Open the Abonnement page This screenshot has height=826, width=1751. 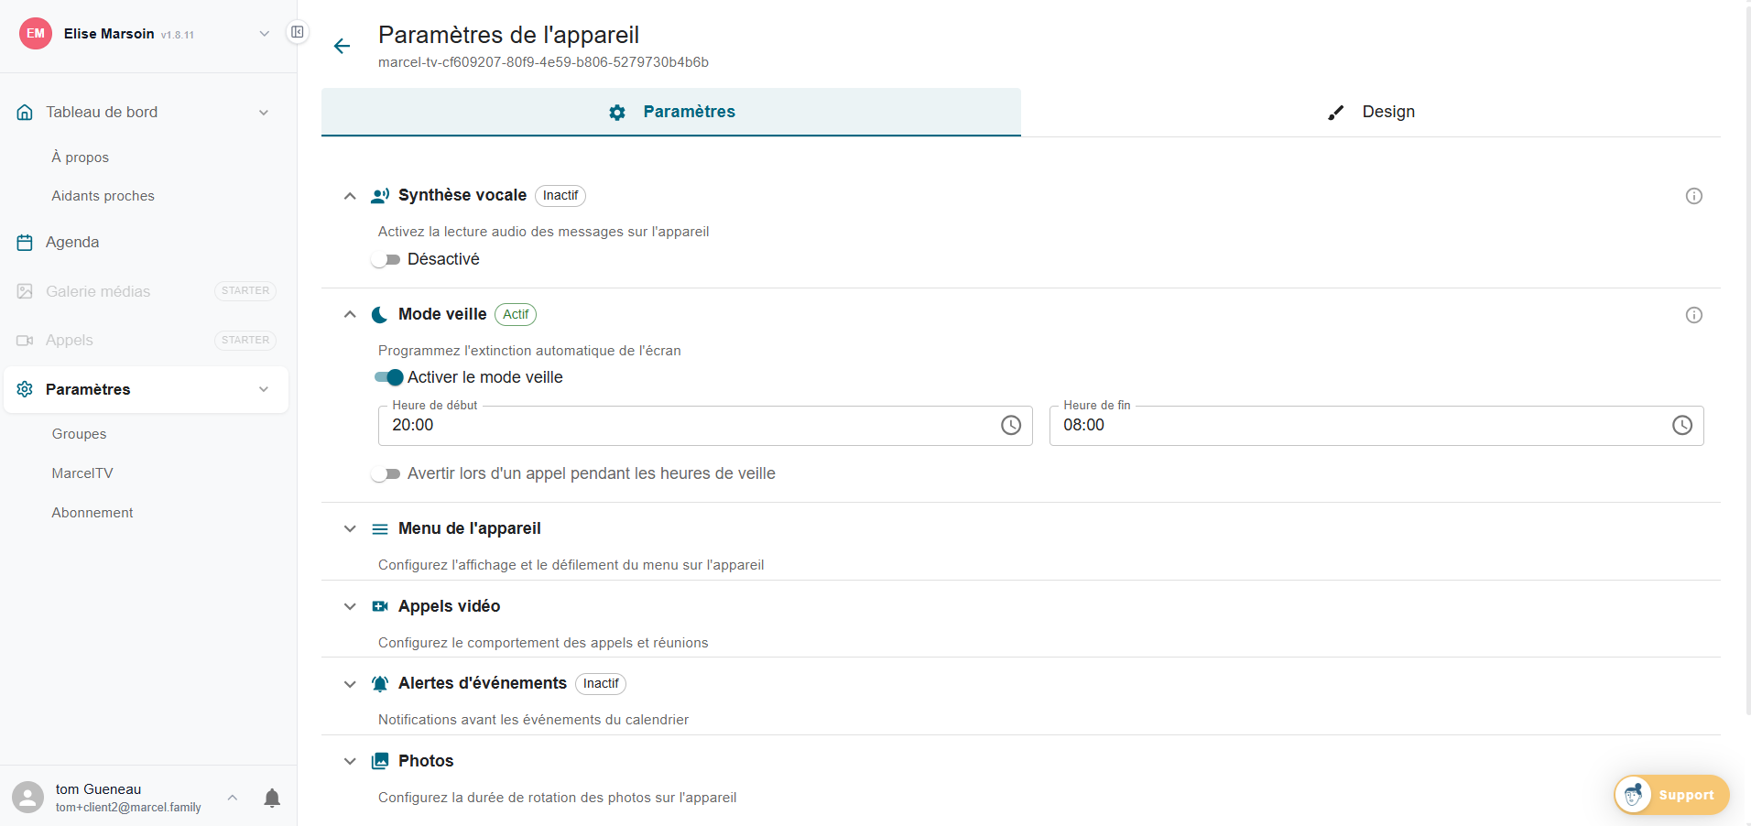(92, 512)
